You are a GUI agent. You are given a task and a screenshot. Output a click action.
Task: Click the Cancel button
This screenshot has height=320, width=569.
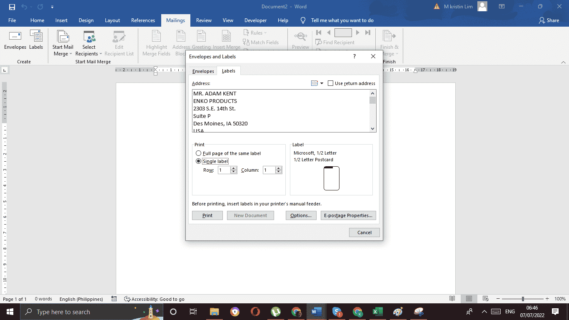pos(364,232)
